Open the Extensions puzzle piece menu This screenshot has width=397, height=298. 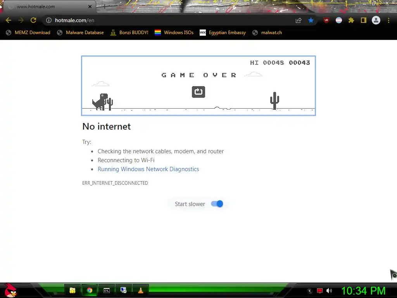tap(351, 20)
